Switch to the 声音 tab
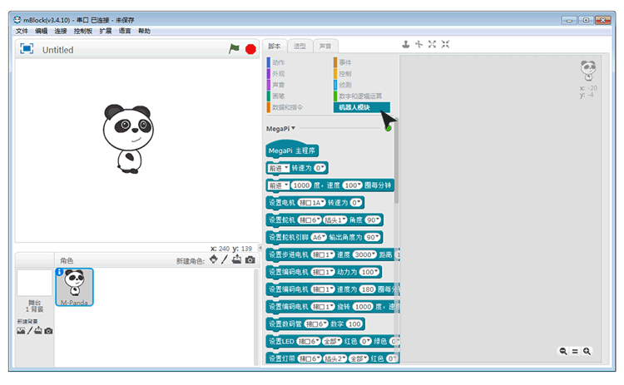The height and width of the screenshot is (385, 624). click(325, 46)
